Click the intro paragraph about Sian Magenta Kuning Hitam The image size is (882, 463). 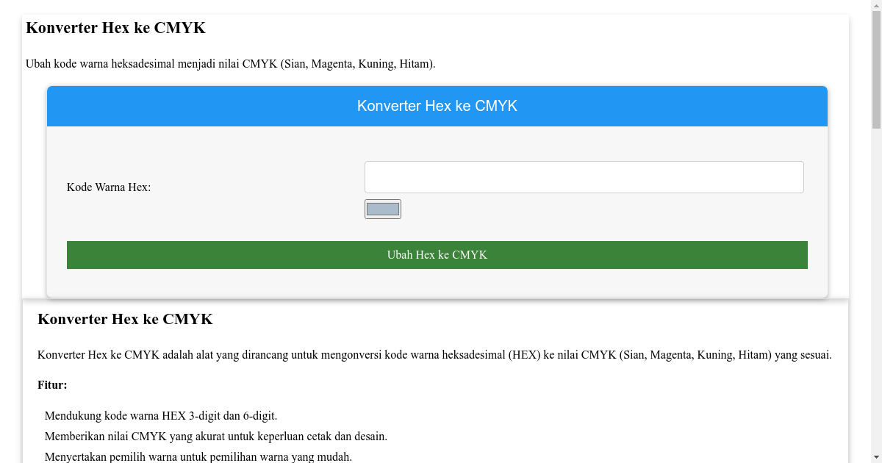pyautogui.click(x=229, y=63)
